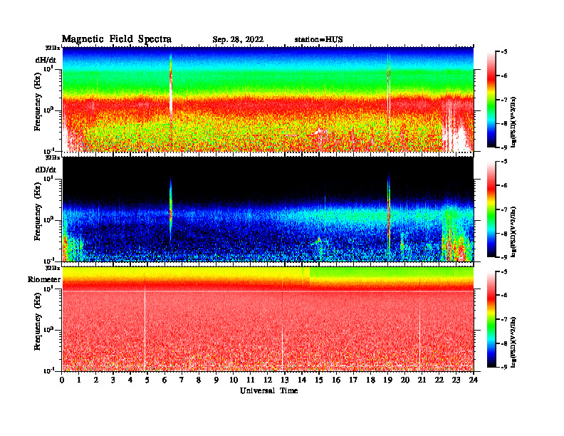This screenshot has height=436, width=564.
Task: Click the "dH/dt" panel label
Action: coord(46,60)
